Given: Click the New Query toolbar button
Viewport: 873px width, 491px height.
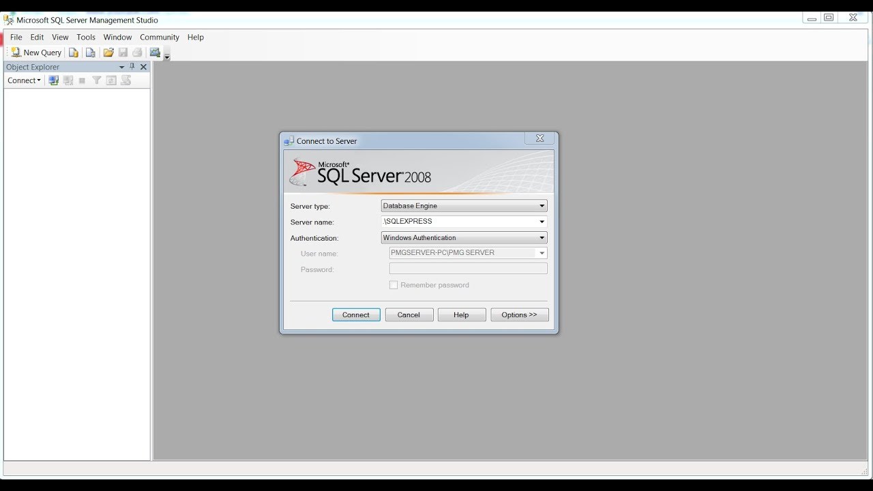Looking at the screenshot, I should click(x=36, y=53).
